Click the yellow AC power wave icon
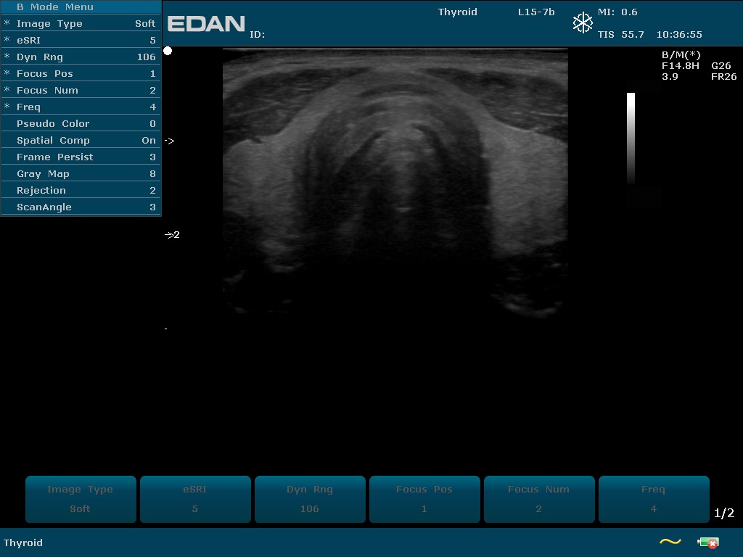Image resolution: width=743 pixels, height=557 pixels. click(670, 542)
